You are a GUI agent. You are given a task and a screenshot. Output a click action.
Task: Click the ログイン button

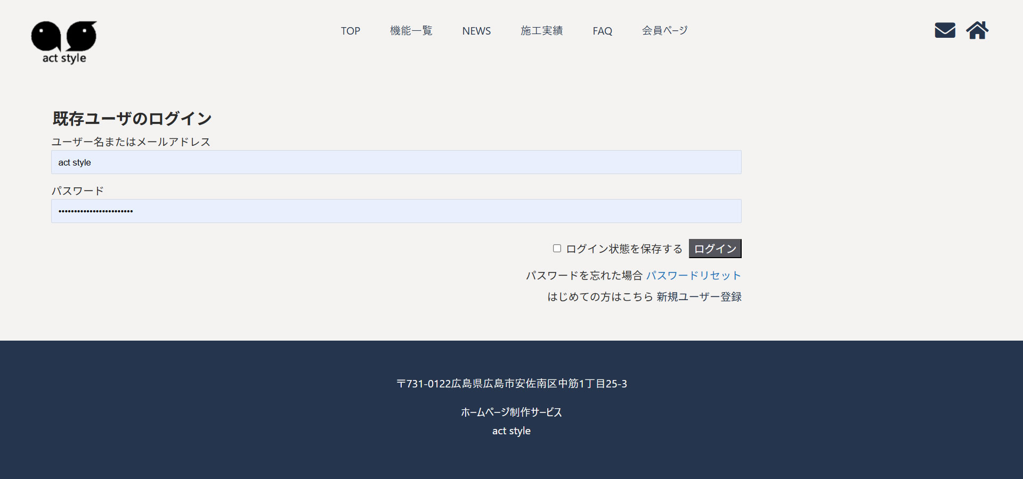pos(715,249)
